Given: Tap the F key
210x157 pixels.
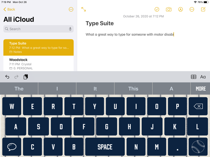Looking at the screenshot, I should [x=84, y=126].
